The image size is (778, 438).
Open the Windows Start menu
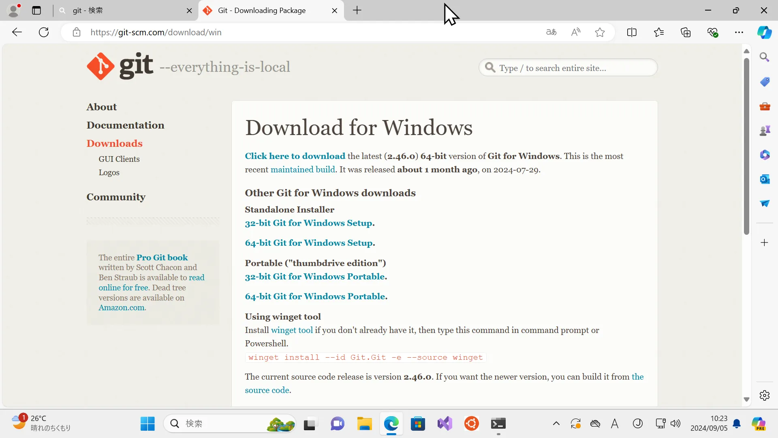coord(147,424)
